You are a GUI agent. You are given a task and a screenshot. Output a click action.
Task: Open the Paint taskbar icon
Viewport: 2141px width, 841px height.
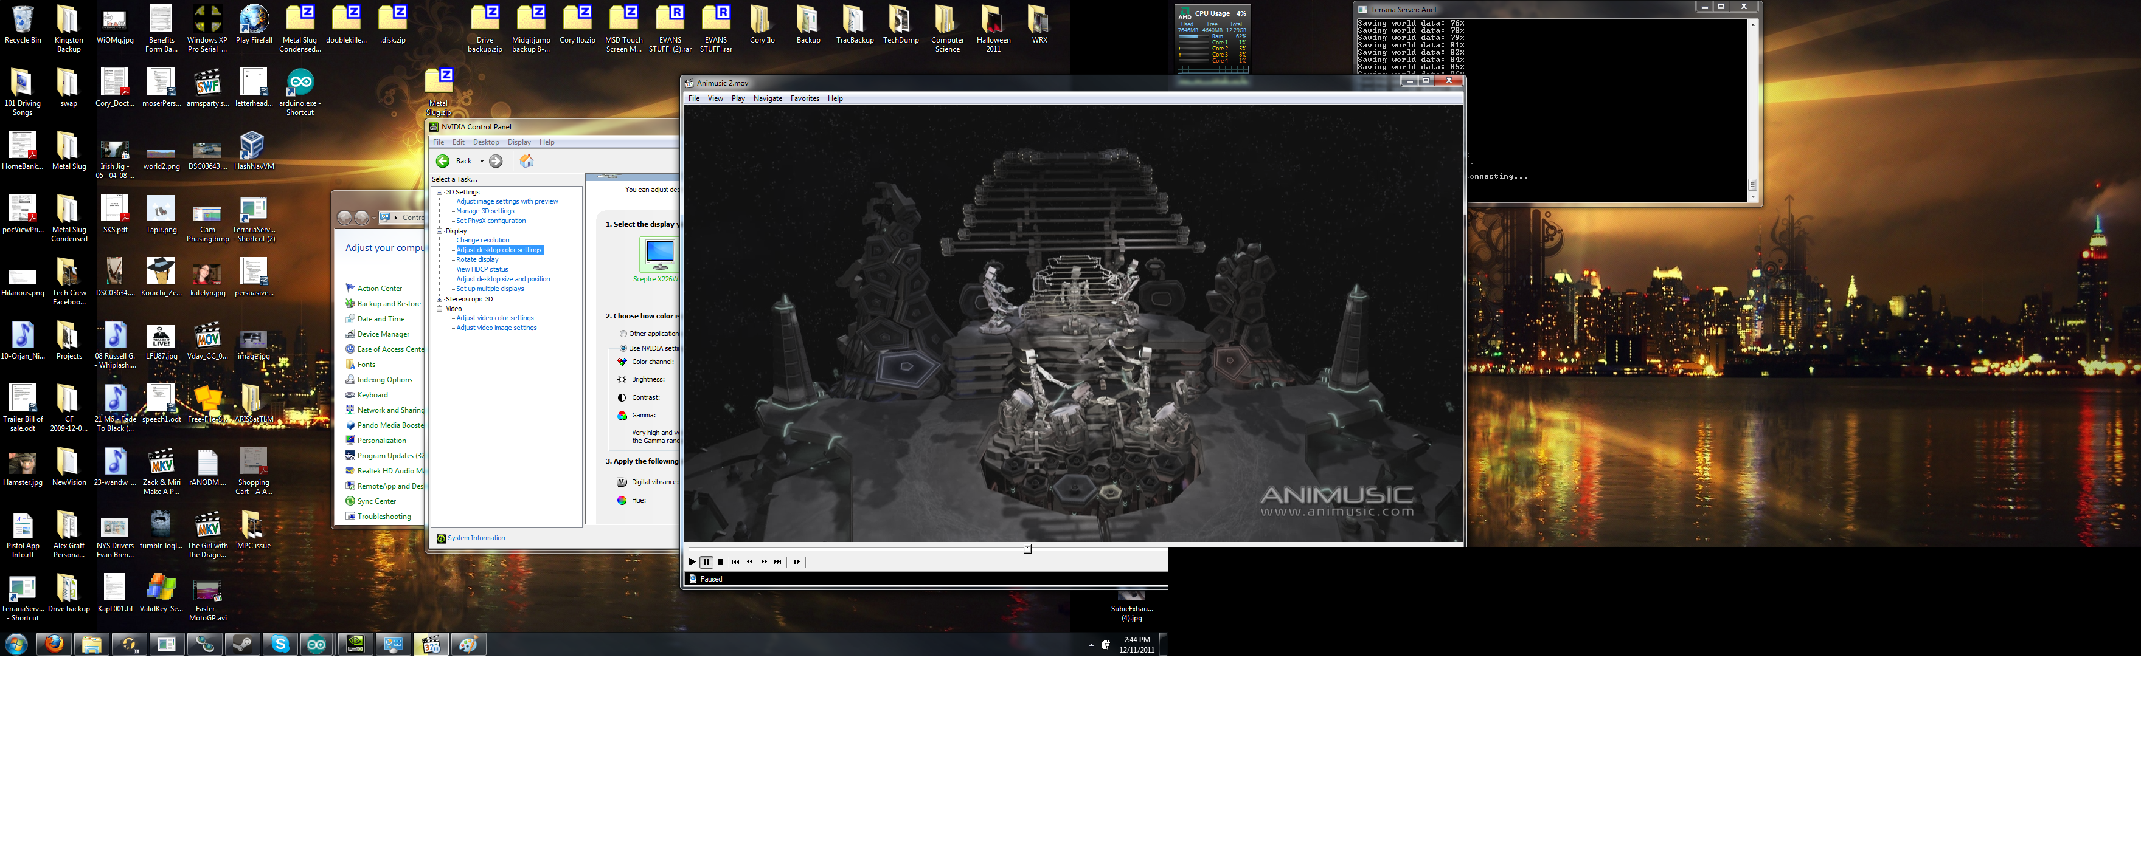[469, 644]
